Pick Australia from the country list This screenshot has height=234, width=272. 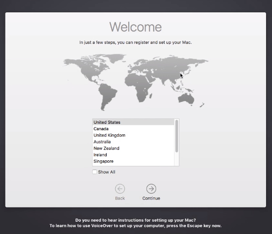click(x=133, y=142)
